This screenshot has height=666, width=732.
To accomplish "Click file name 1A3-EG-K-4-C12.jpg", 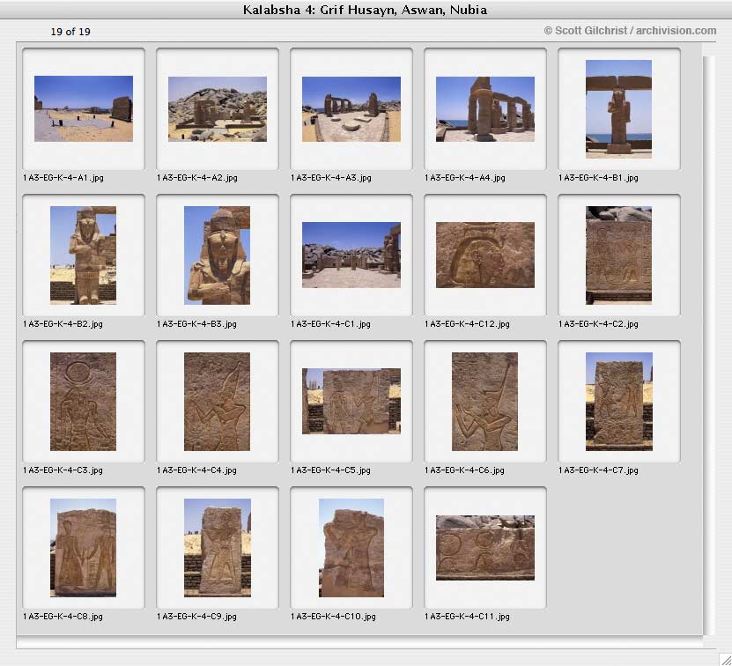I will click(467, 323).
